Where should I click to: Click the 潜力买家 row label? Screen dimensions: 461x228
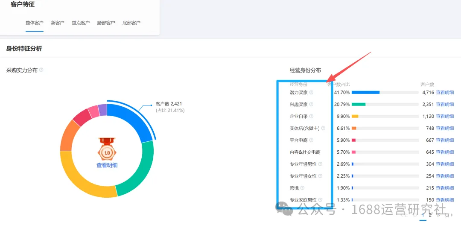tap(299, 92)
